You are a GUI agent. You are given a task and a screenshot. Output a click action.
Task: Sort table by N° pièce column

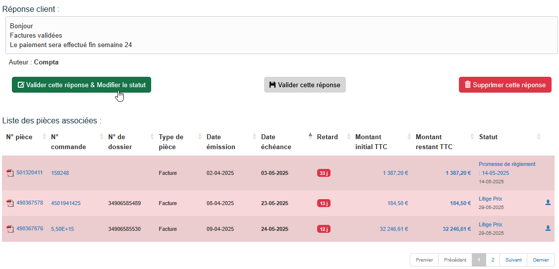[x=19, y=137]
